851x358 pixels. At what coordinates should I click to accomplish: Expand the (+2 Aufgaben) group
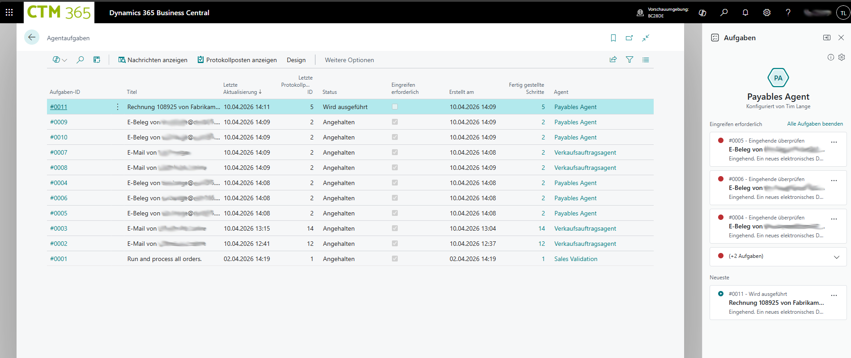836,257
